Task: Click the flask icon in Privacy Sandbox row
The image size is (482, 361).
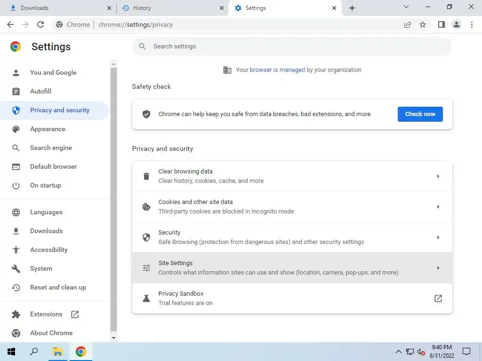Action: click(x=146, y=298)
